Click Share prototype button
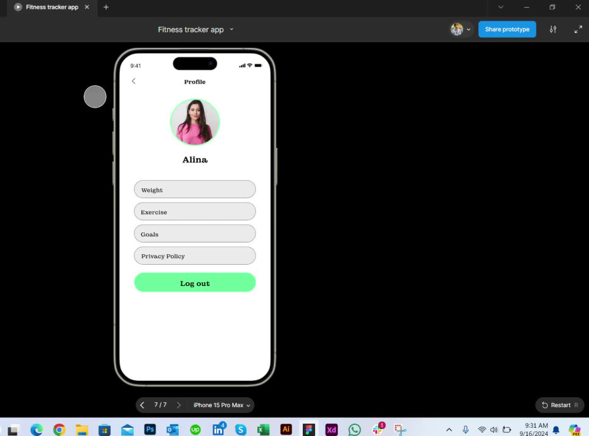Screen dimensions: 589x436 point(507,29)
